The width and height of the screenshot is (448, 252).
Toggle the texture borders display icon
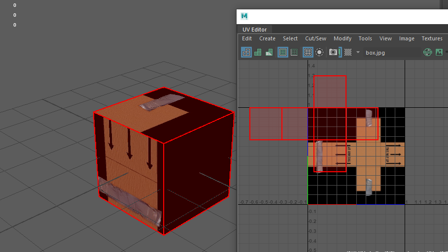(283, 52)
